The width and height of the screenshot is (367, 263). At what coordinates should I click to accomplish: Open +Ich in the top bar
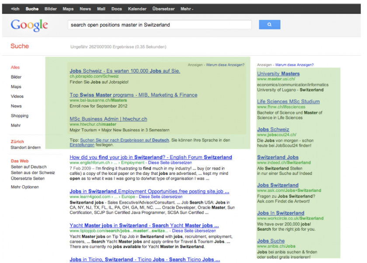coord(15,9)
